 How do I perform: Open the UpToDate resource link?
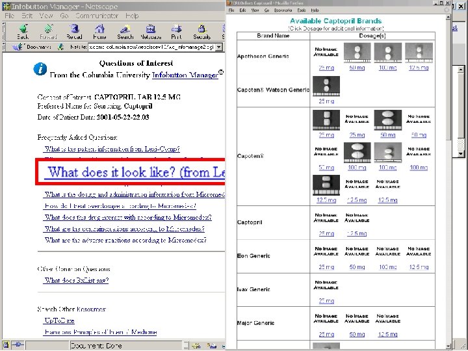59,320
